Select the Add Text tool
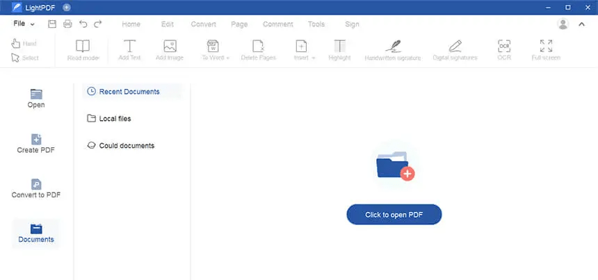This screenshot has height=280, width=598. click(129, 50)
